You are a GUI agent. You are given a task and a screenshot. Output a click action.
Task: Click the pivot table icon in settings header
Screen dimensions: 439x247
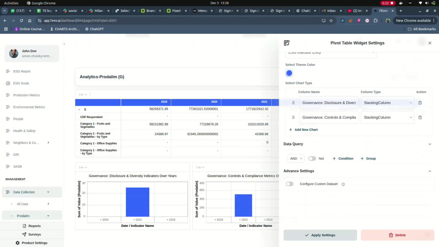click(286, 43)
